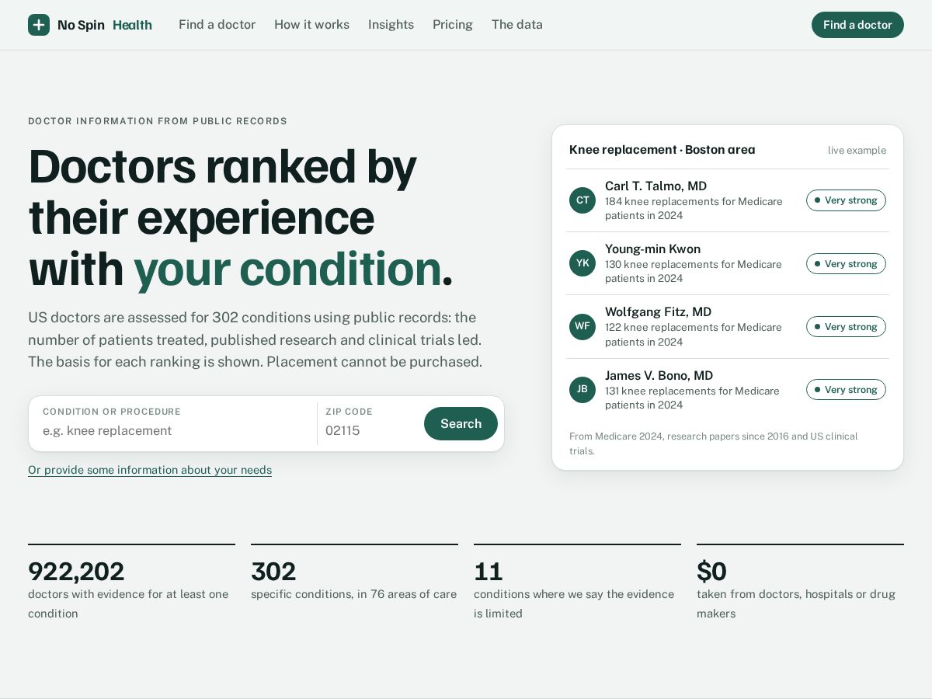Click the No Spin Health plus logo icon

click(39, 25)
